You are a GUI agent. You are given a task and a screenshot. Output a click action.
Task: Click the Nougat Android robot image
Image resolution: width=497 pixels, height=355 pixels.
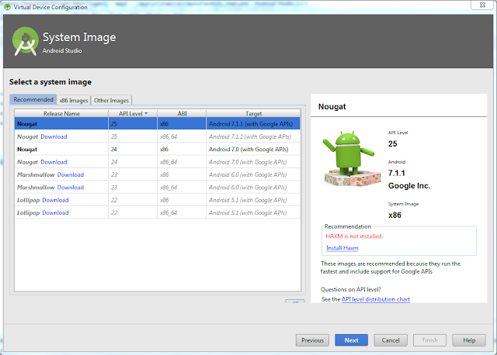(x=352, y=158)
